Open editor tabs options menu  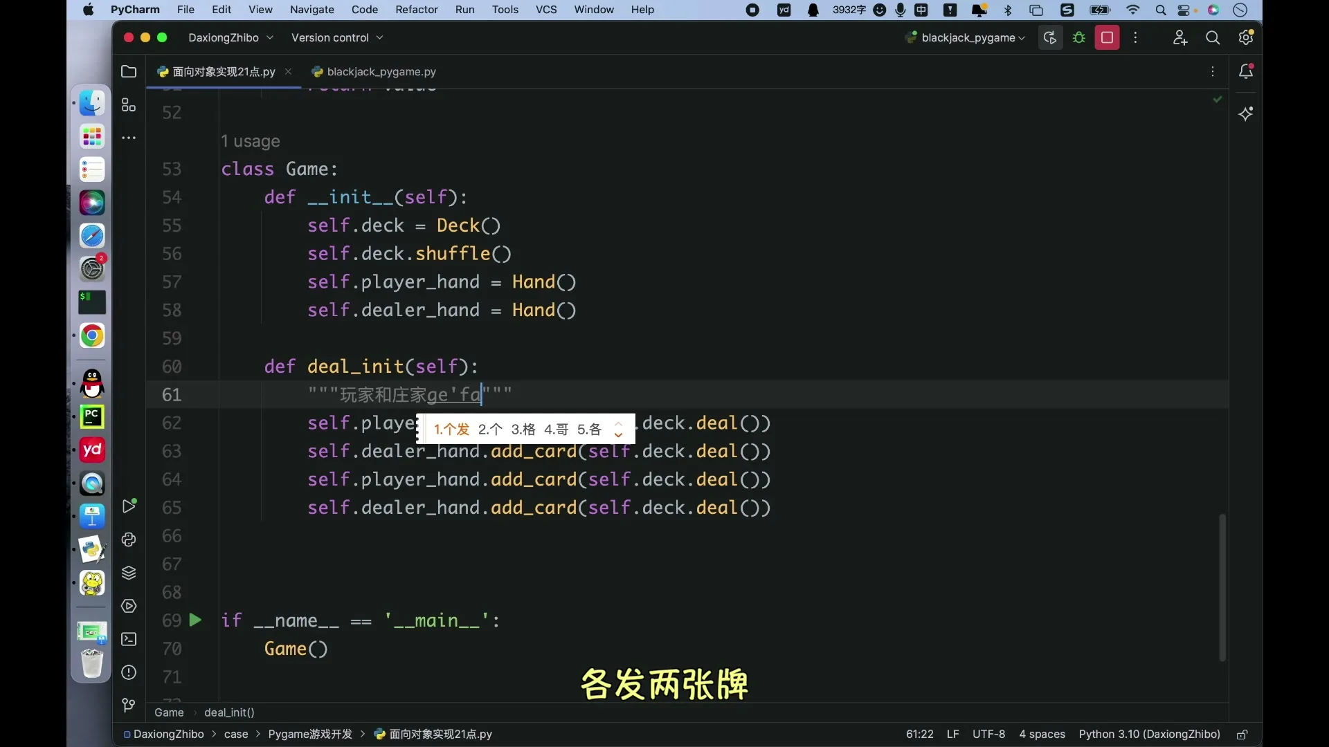1213,72
